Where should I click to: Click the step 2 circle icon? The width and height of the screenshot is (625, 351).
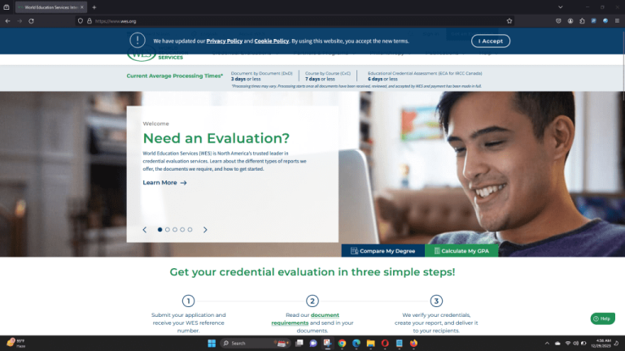click(x=312, y=301)
